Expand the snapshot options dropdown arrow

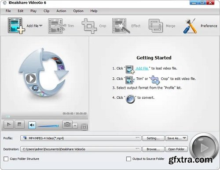pos(75,126)
